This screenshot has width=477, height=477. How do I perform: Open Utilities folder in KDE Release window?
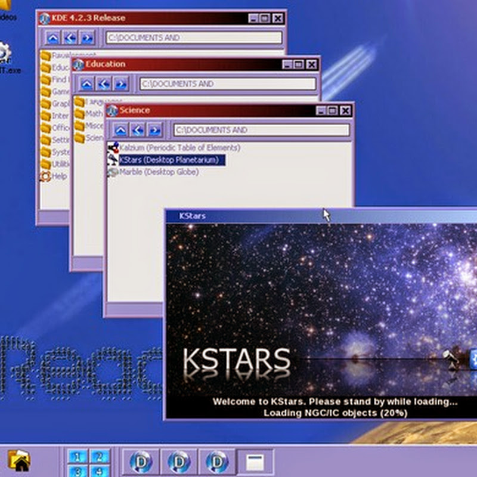click(55, 164)
